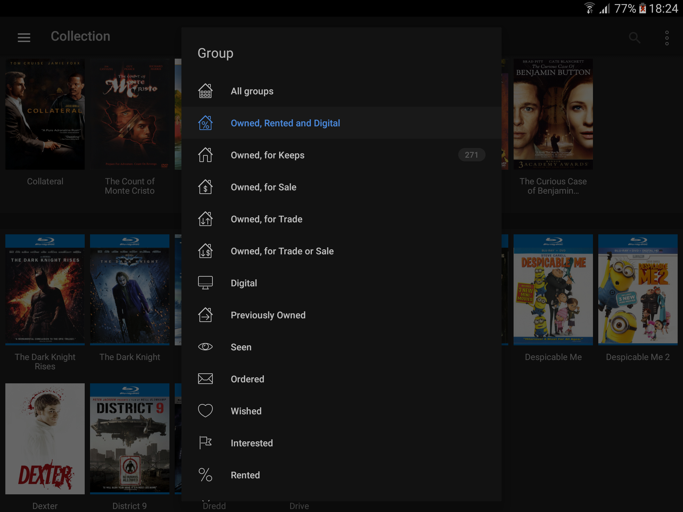The width and height of the screenshot is (683, 512).
Task: Tap the search magnifier icon
Action: coord(634,38)
